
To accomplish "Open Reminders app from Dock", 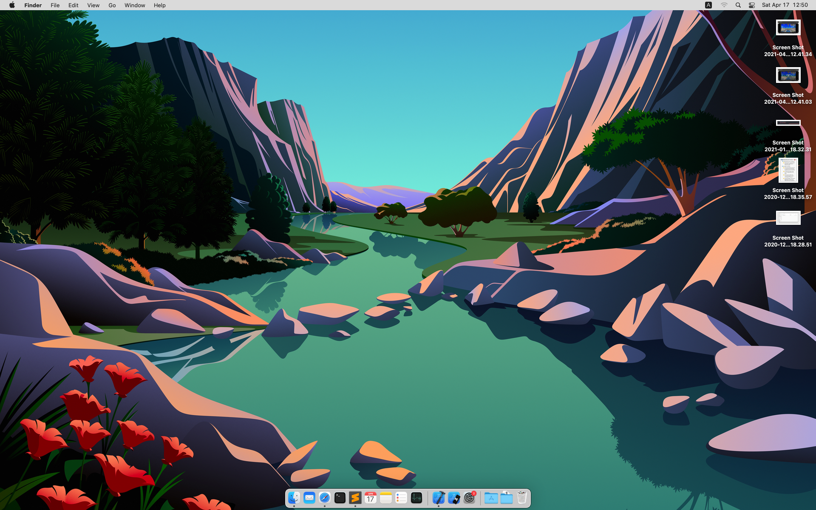I will 401,498.
